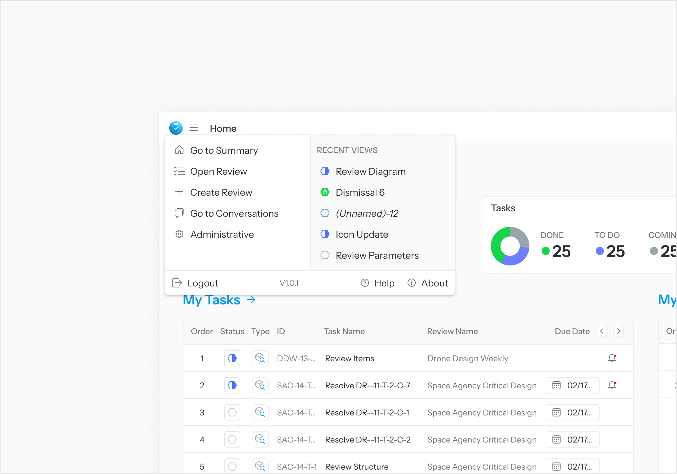The width and height of the screenshot is (677, 474).
Task: Click row 2 notification bell icon
Action: 612,385
